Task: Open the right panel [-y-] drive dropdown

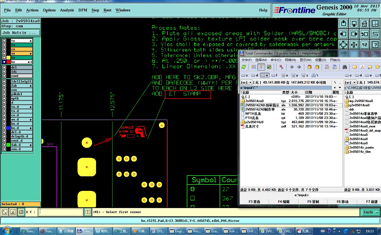Action: click(350, 82)
